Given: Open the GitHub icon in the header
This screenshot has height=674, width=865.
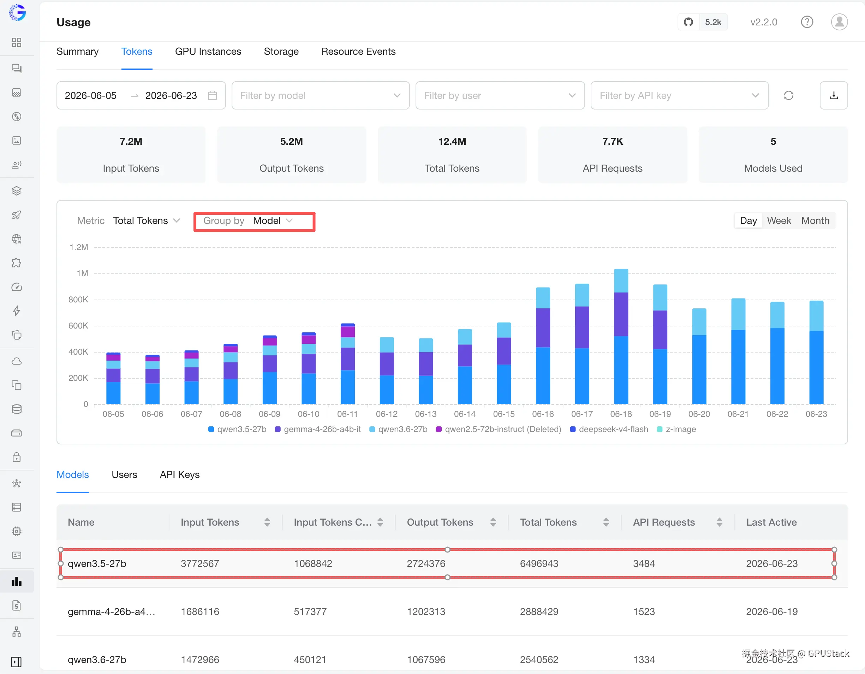Looking at the screenshot, I should point(688,22).
